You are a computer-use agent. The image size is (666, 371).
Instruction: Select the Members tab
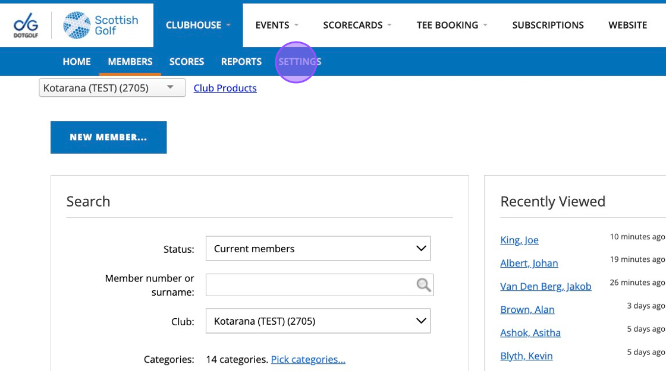coord(130,62)
